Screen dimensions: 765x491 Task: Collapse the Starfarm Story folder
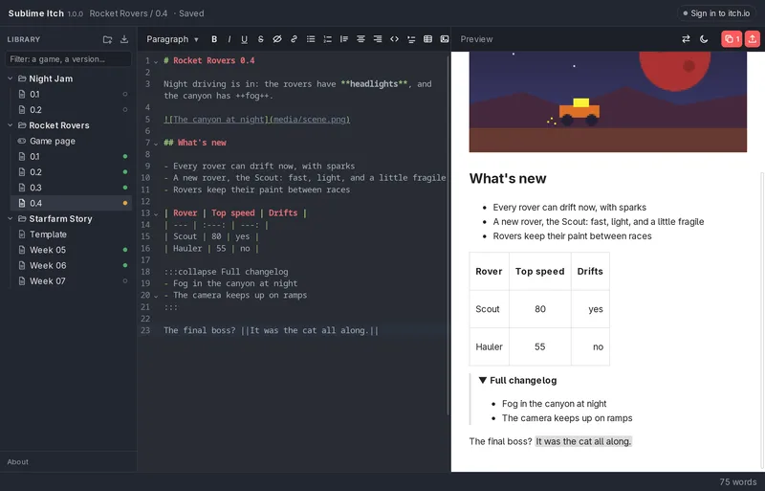[x=11, y=219]
